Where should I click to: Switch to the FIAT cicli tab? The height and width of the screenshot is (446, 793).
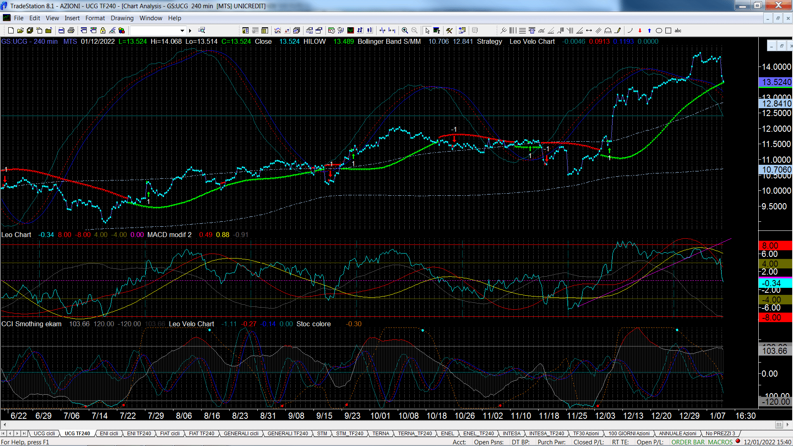170,433
